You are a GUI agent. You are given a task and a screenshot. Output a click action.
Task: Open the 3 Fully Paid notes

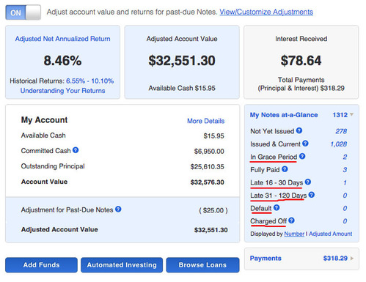(345, 170)
